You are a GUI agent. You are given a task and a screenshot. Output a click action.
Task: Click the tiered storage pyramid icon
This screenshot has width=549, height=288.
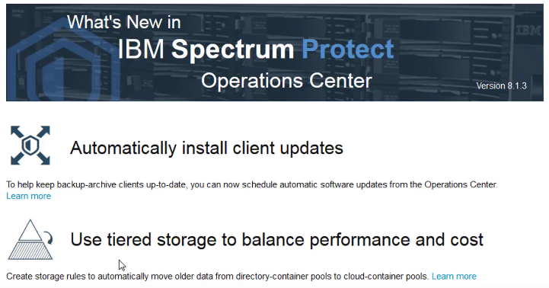coord(30,240)
